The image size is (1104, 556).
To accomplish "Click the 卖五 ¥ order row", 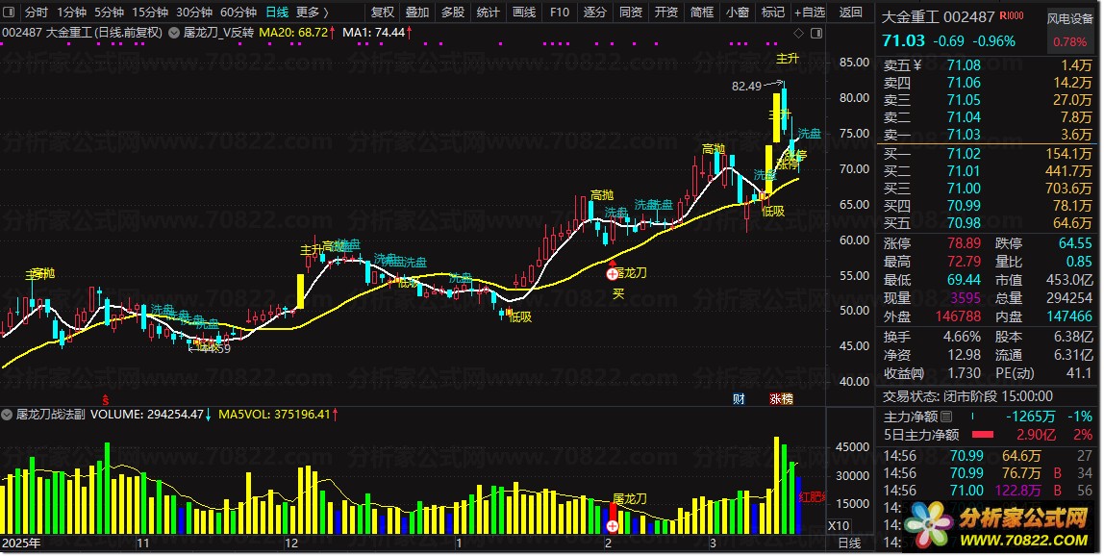I will point(988,65).
